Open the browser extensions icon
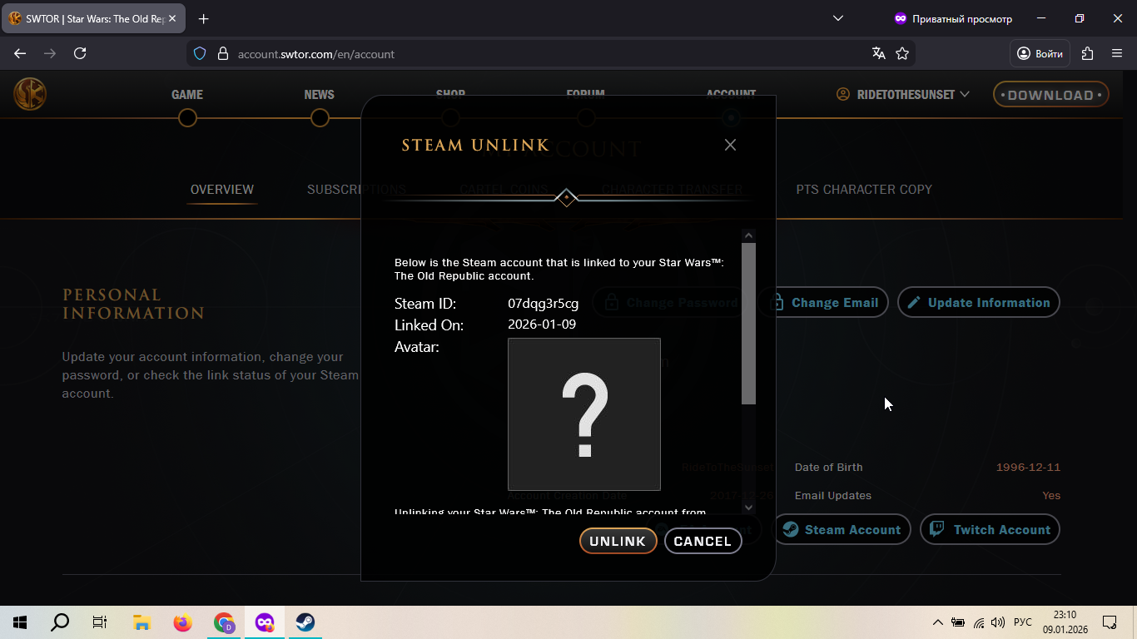1137x639 pixels. click(1087, 53)
